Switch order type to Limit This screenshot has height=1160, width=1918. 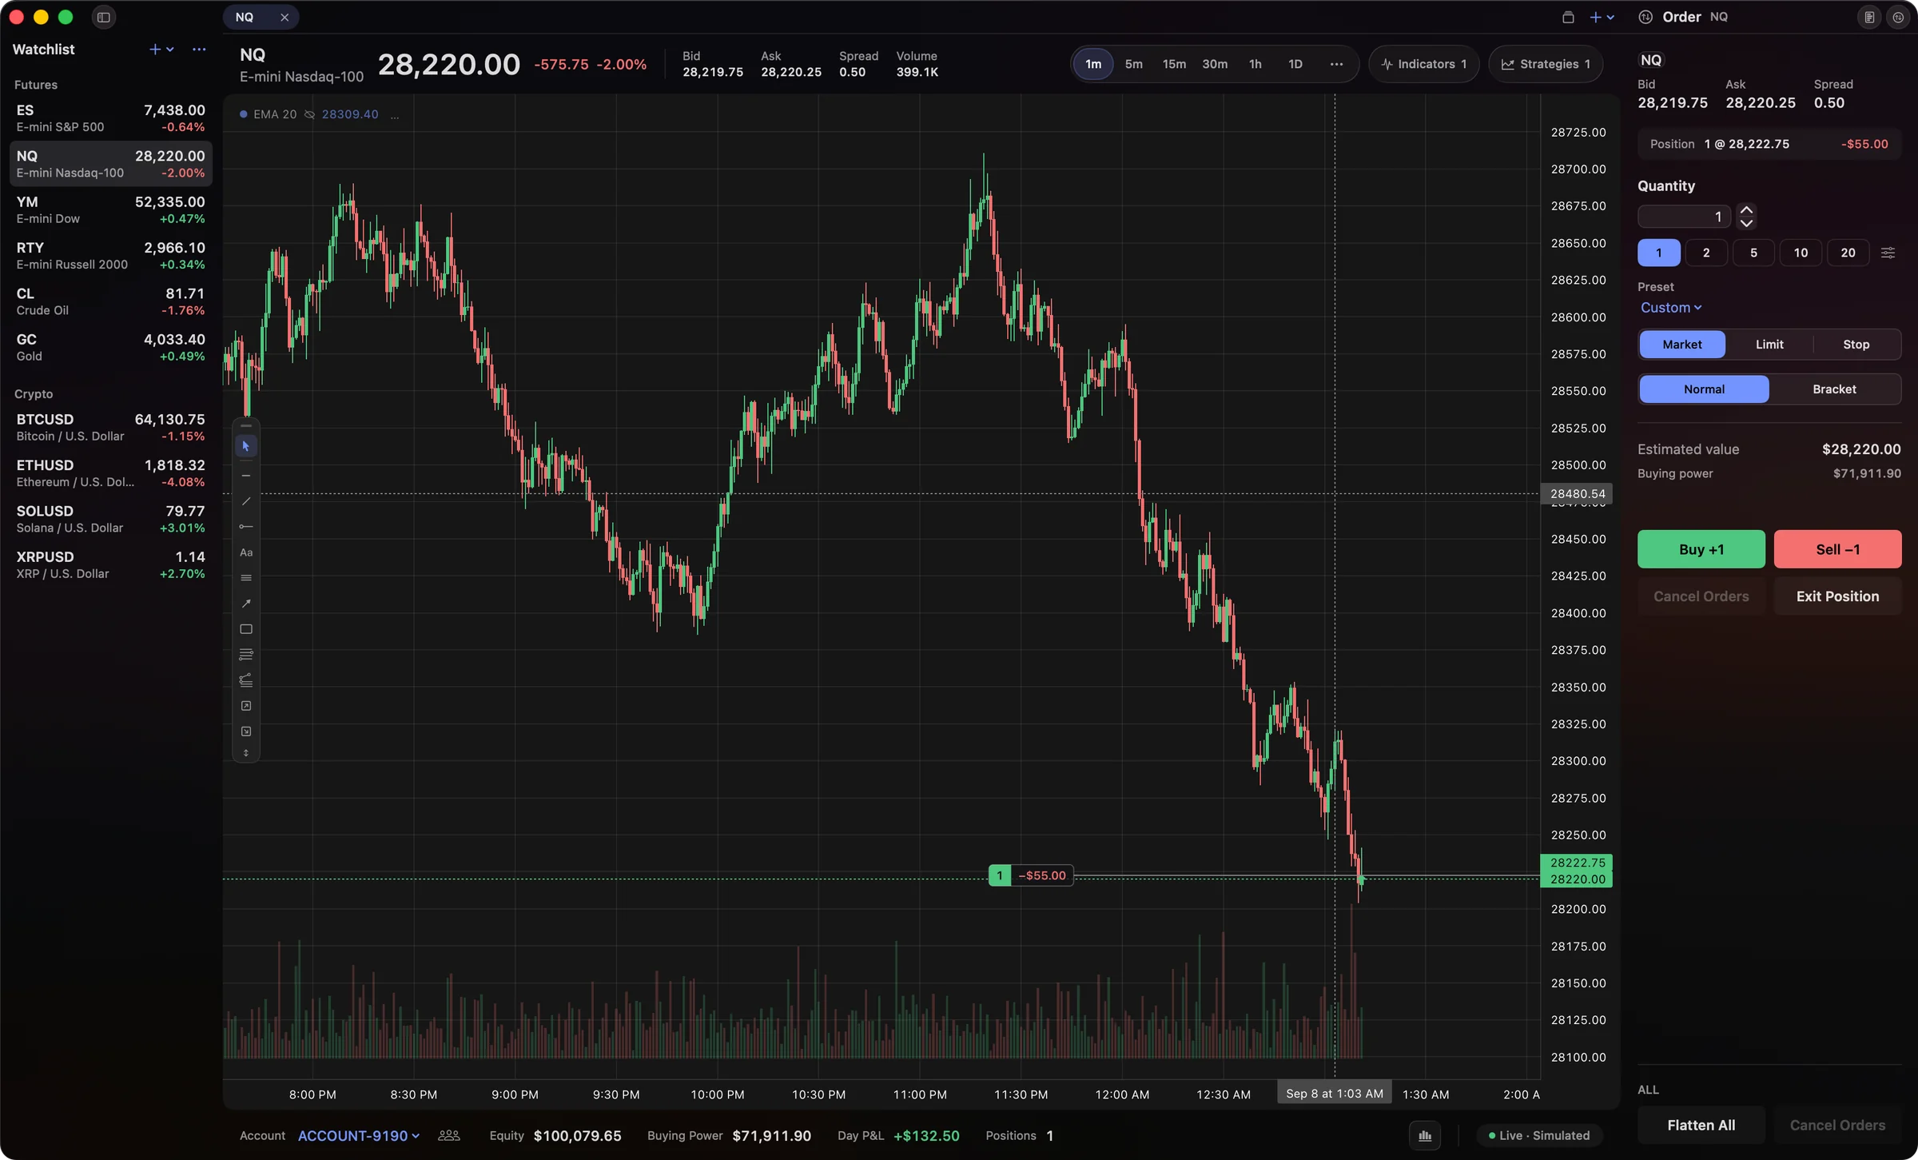[x=1769, y=345]
